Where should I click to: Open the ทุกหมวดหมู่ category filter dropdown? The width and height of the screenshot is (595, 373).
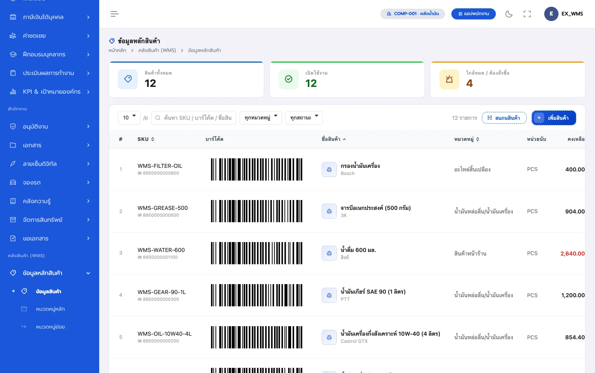pyautogui.click(x=261, y=118)
